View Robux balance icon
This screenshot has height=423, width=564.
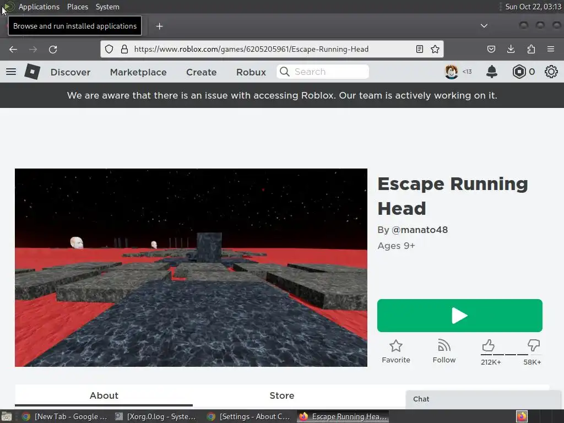pyautogui.click(x=519, y=72)
